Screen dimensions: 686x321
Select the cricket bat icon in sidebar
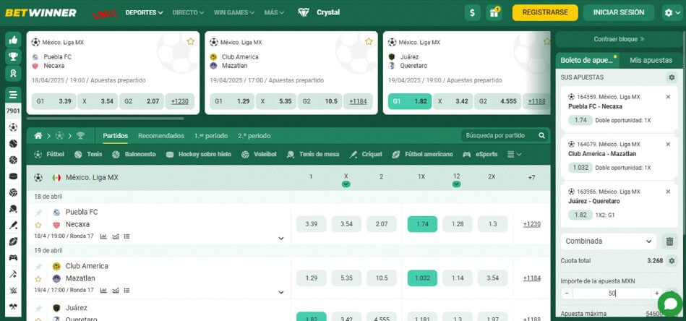13,226
